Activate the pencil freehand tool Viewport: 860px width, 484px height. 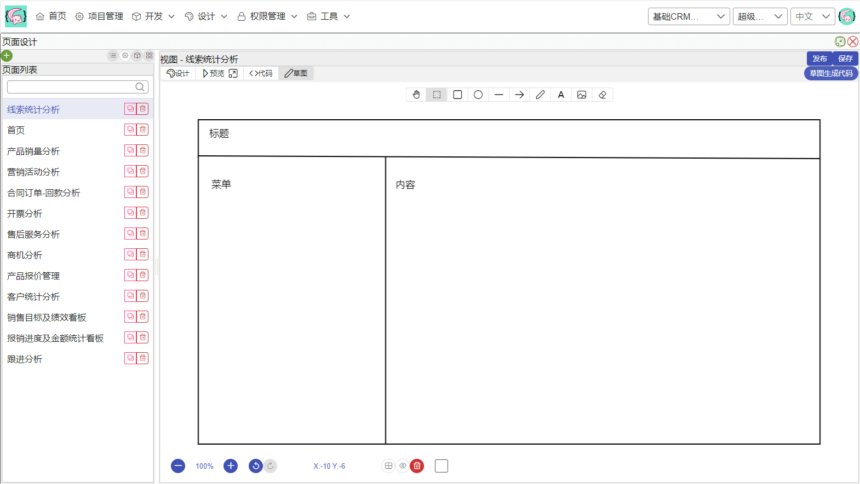click(x=540, y=95)
